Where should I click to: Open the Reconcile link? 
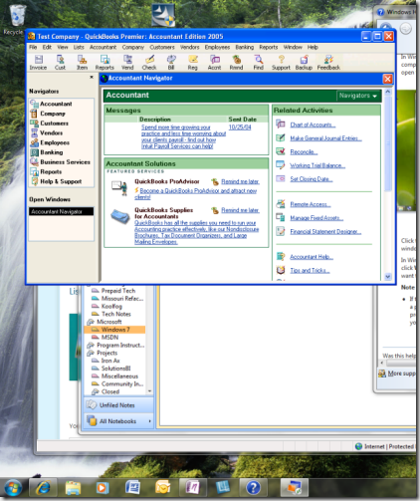point(304,152)
